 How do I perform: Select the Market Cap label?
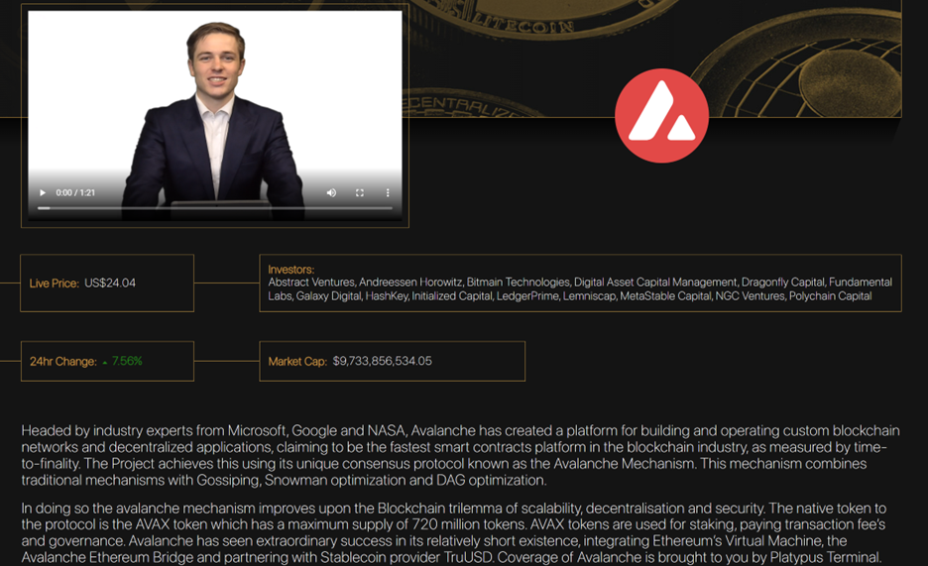[297, 362]
